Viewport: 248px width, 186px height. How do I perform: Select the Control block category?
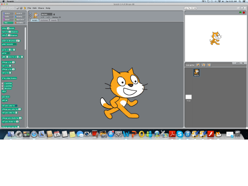click(20, 13)
